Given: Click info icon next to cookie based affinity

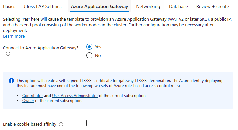Looking at the screenshot, I should tap(61, 124).
